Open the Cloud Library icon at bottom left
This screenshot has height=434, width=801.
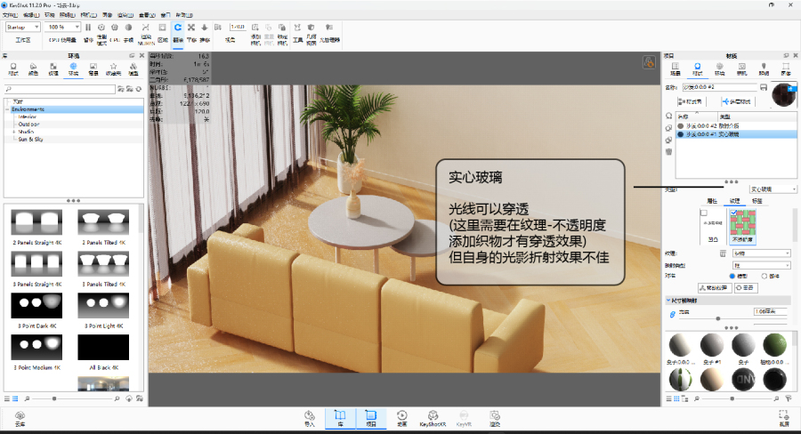20,417
